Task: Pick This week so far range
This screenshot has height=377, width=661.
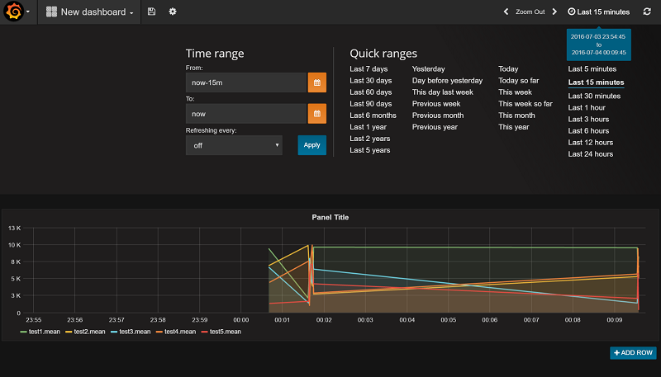Action: [x=525, y=103]
